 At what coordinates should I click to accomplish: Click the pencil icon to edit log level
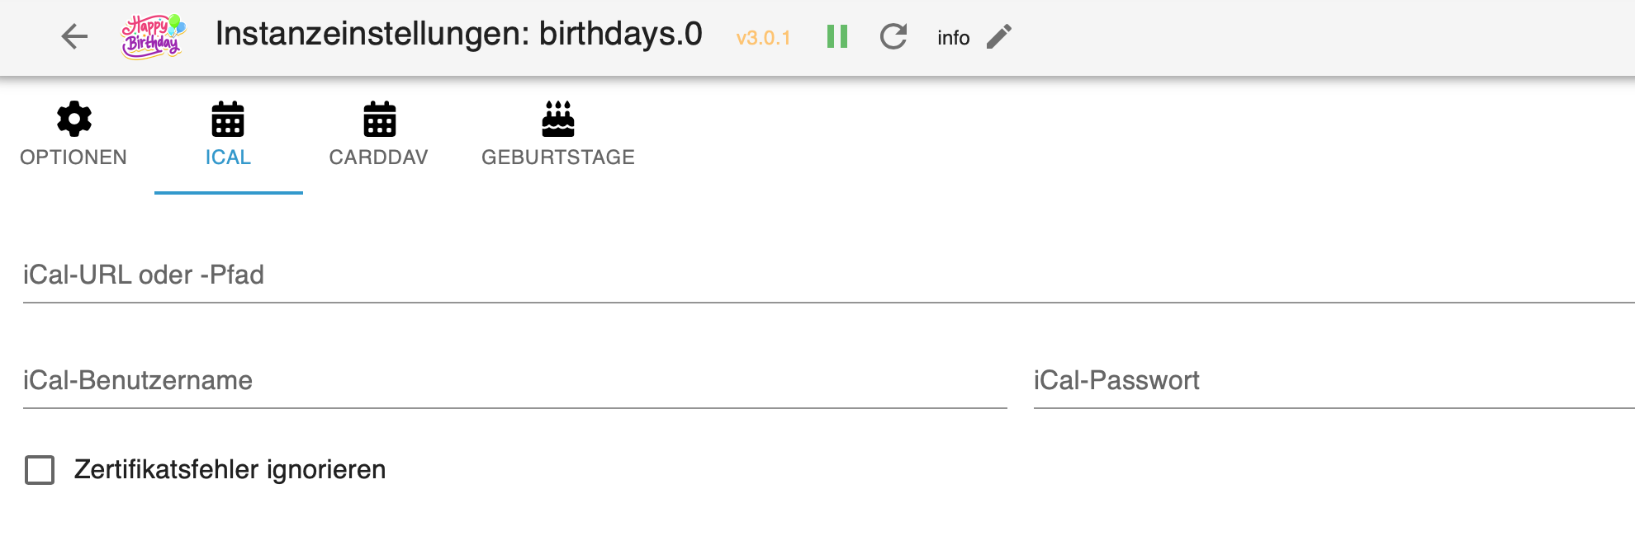999,36
